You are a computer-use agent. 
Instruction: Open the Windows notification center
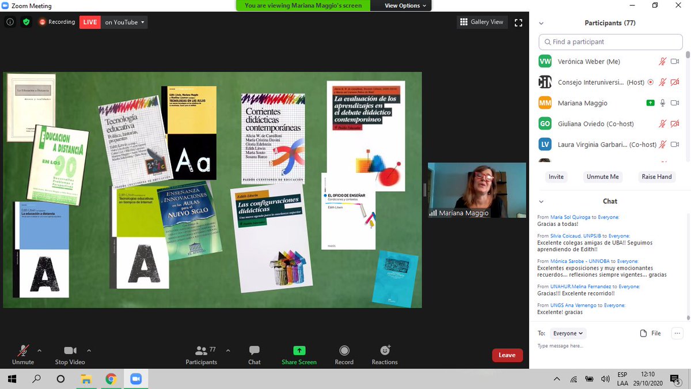pos(675,379)
